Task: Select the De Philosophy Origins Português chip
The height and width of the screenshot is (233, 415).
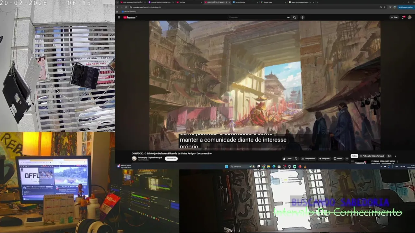Action: coord(372,156)
